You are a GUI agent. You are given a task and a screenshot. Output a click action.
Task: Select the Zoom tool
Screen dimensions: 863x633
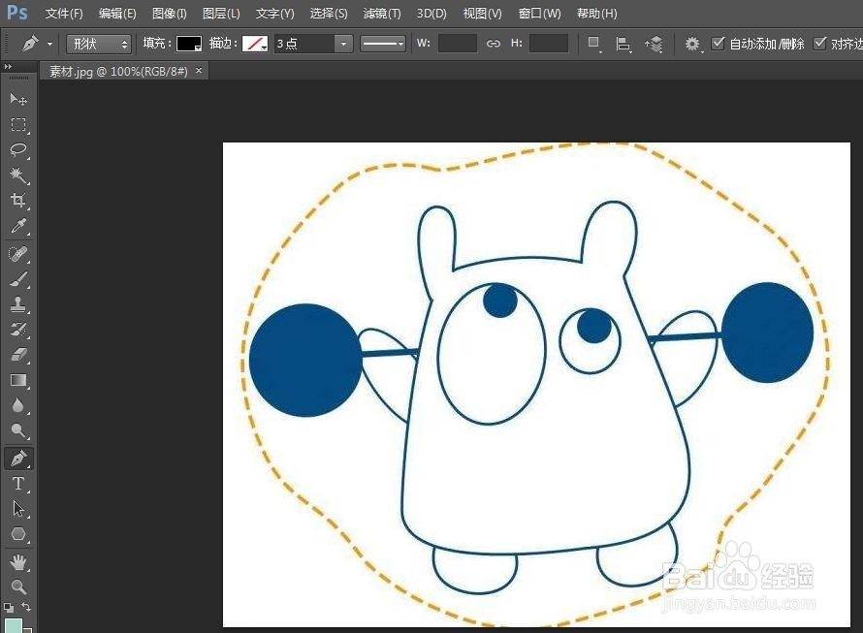pos(18,586)
